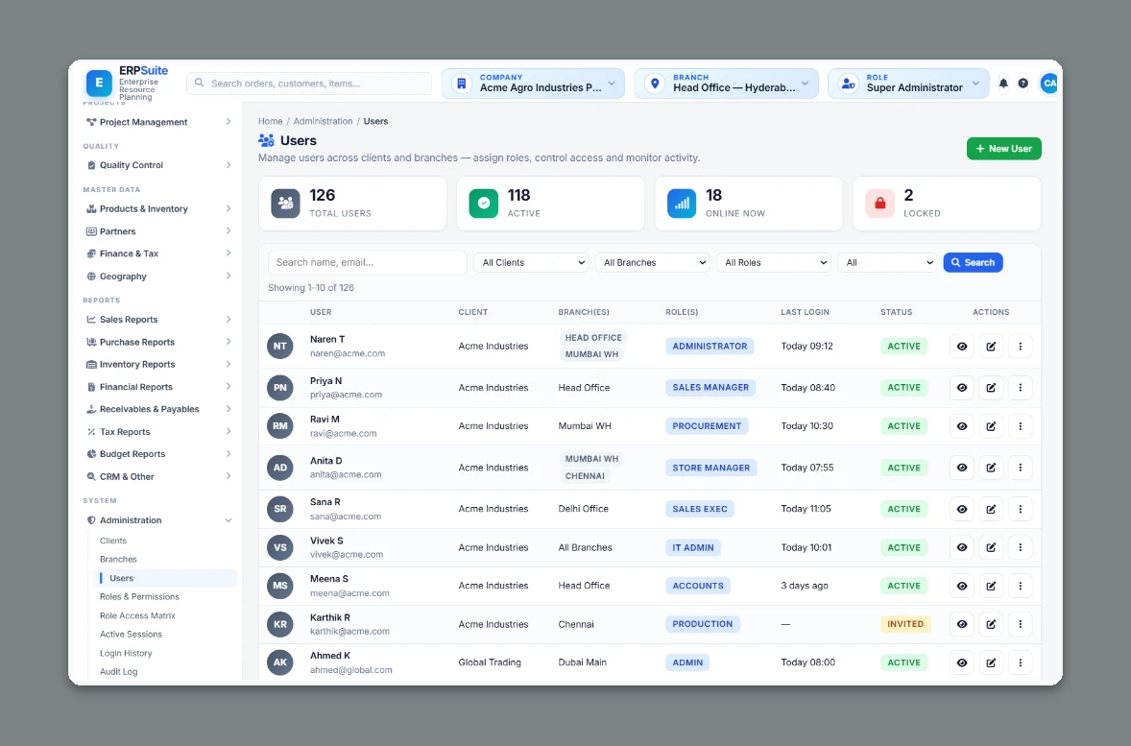Click the New User button
1131x746 pixels.
(1003, 149)
